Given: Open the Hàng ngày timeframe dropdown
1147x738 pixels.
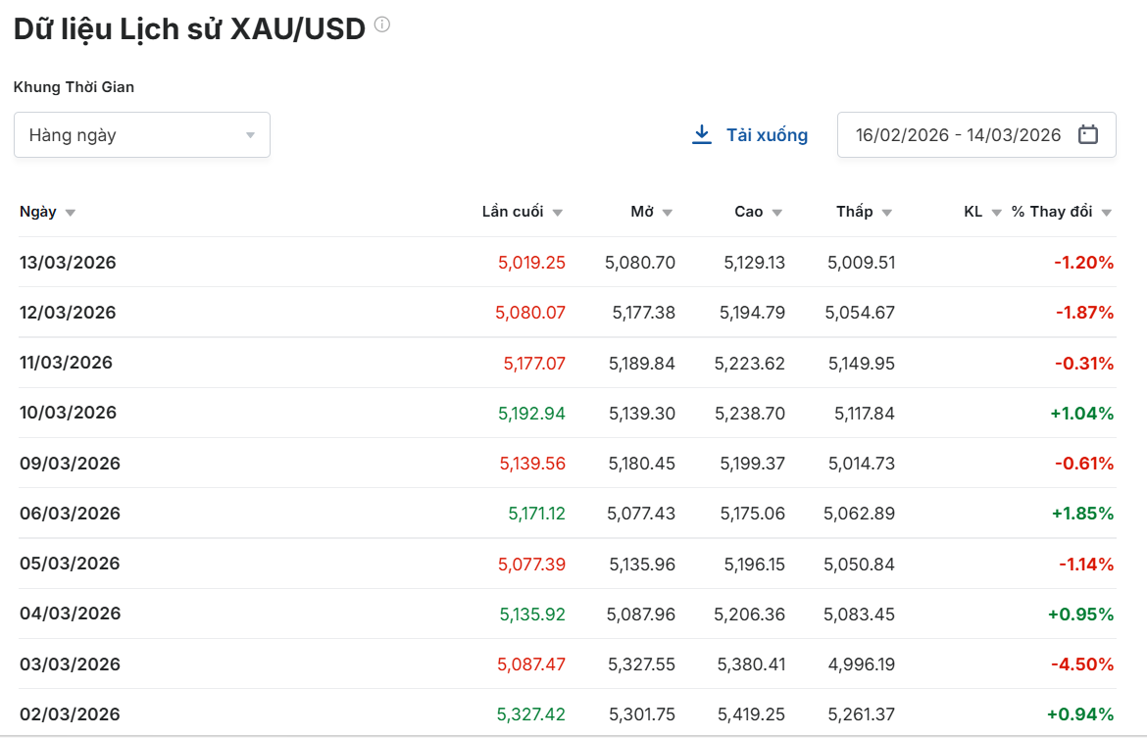Looking at the screenshot, I should (142, 135).
